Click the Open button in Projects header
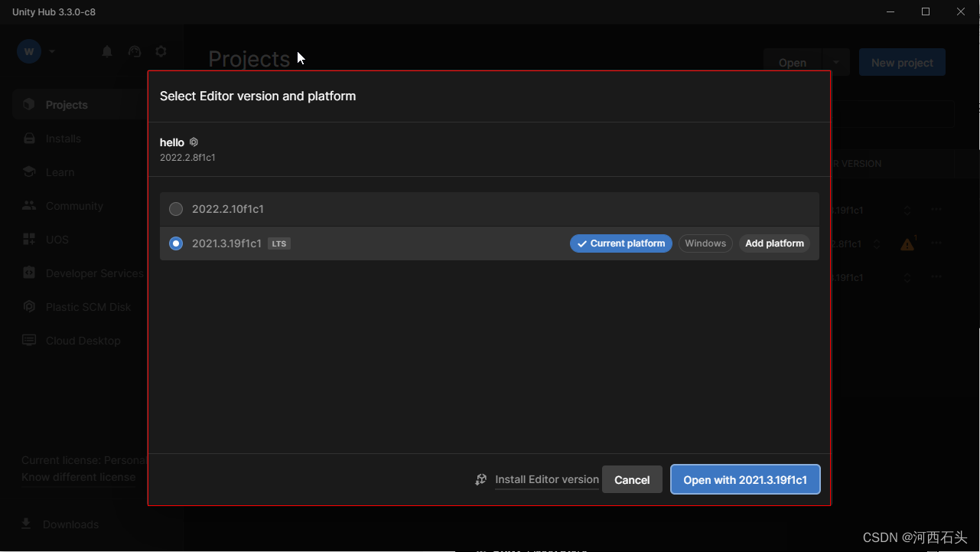The width and height of the screenshot is (980, 552). pyautogui.click(x=793, y=62)
